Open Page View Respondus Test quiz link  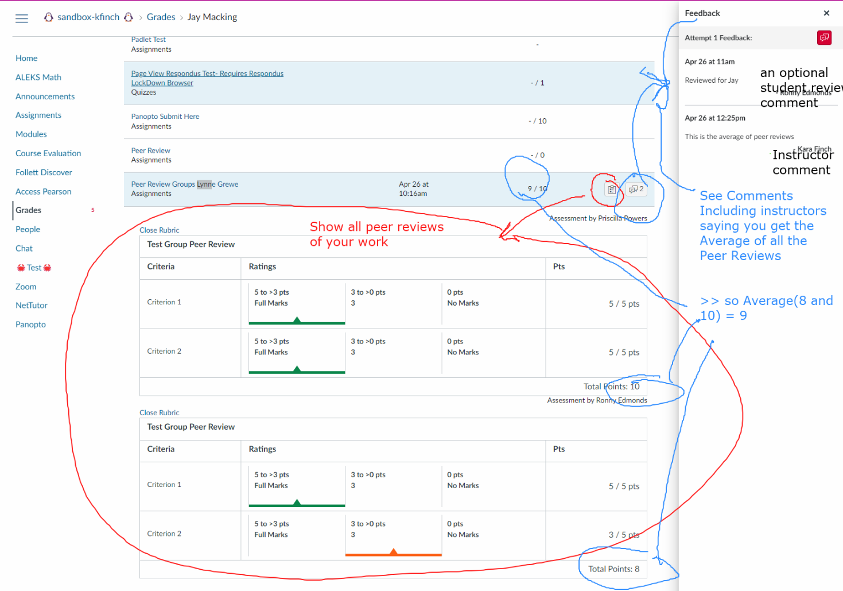tap(207, 74)
